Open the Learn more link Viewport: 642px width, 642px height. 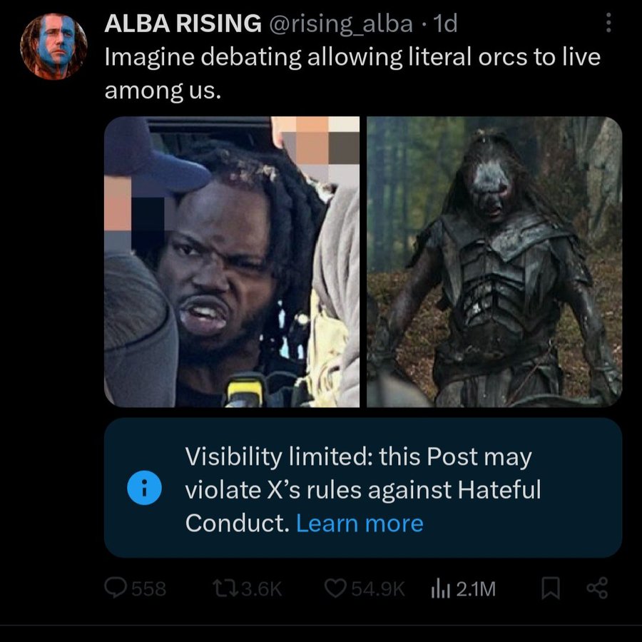point(360,523)
